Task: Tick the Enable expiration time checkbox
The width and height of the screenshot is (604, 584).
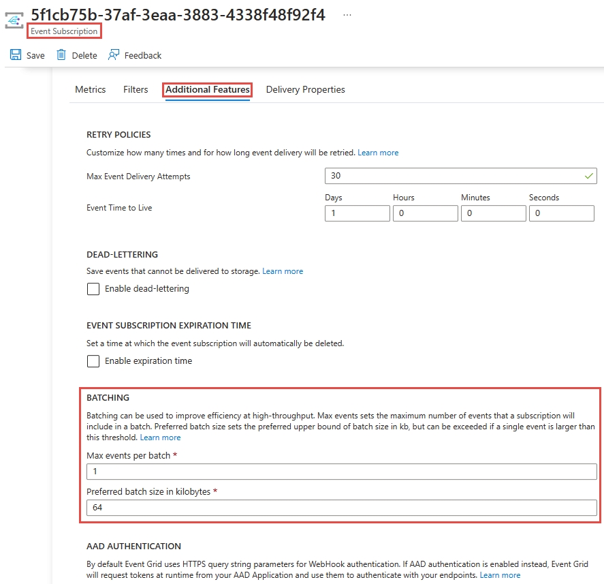Action: coord(93,361)
